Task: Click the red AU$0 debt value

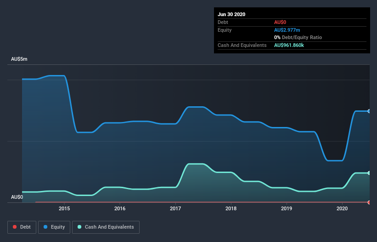Action: pyautogui.click(x=280, y=22)
